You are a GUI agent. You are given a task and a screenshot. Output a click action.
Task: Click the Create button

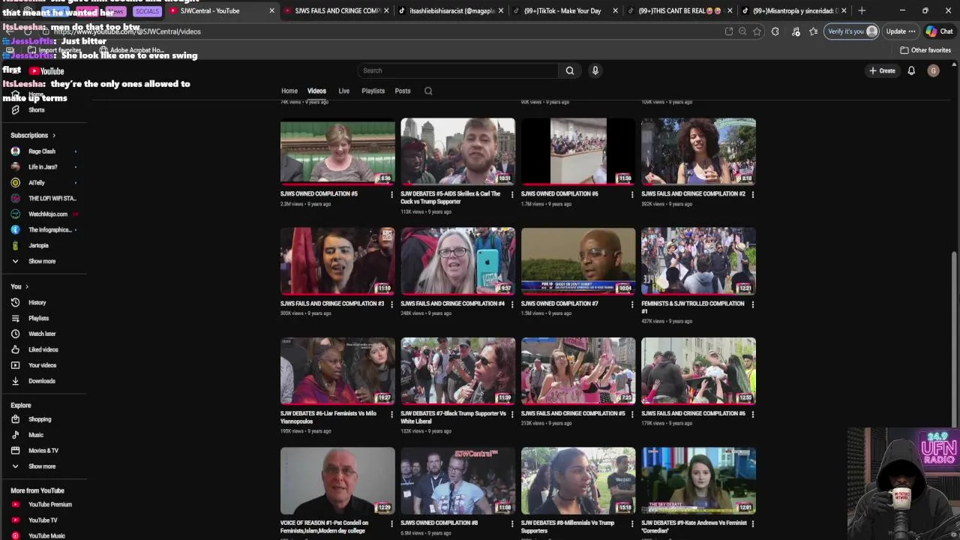[882, 70]
